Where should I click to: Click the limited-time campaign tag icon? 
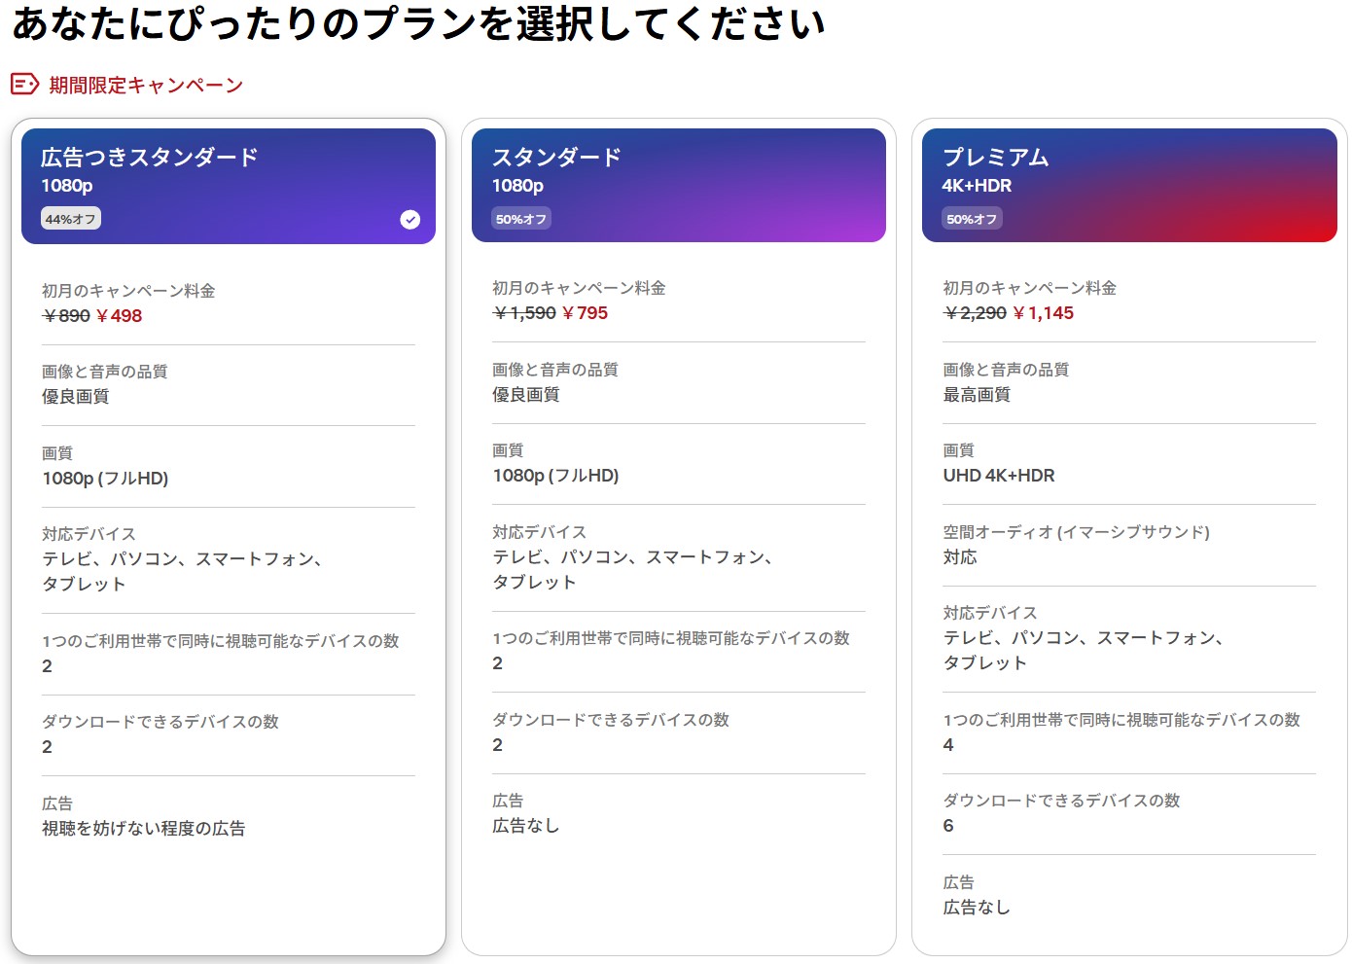(x=24, y=85)
